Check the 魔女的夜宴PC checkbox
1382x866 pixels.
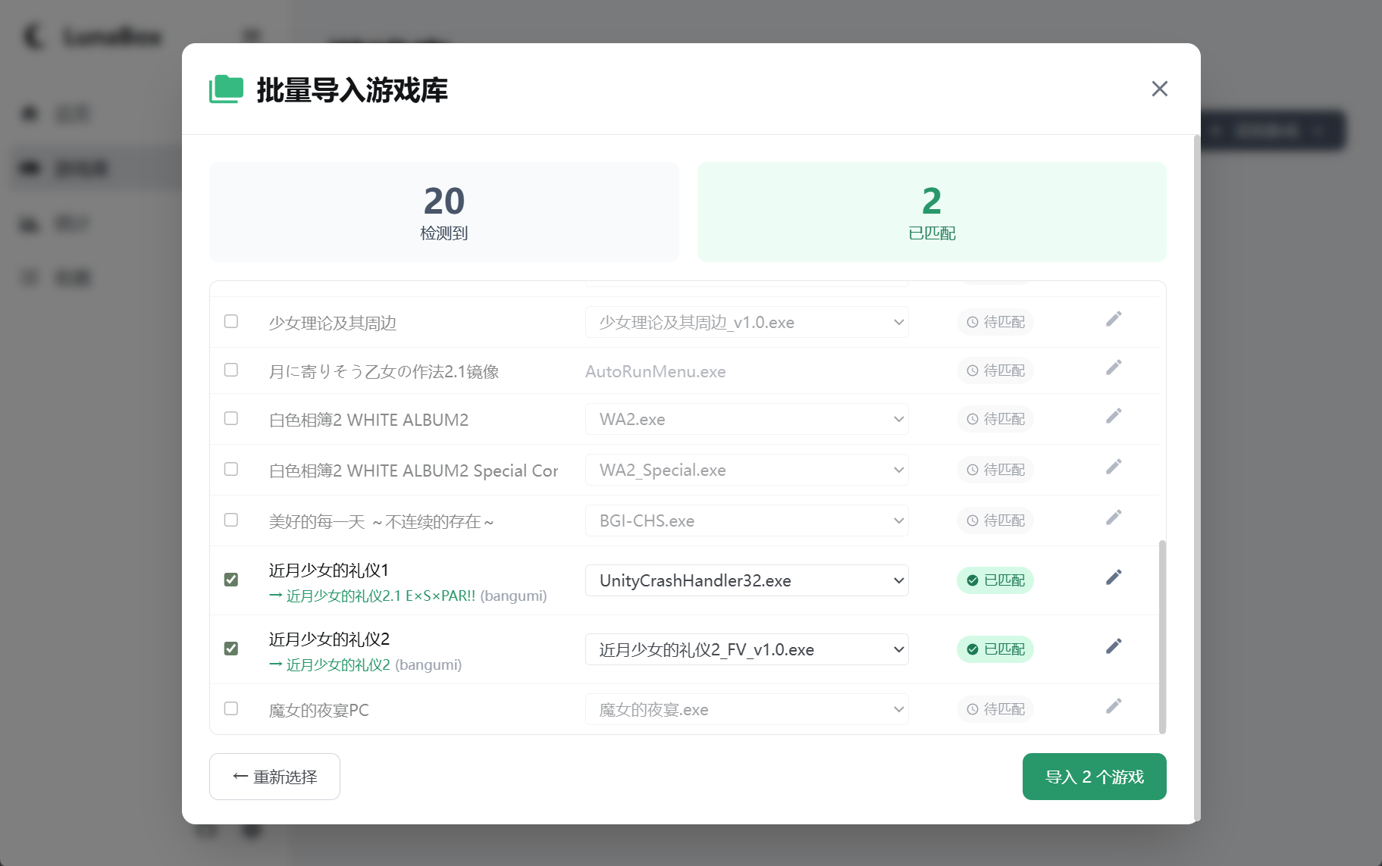231,708
